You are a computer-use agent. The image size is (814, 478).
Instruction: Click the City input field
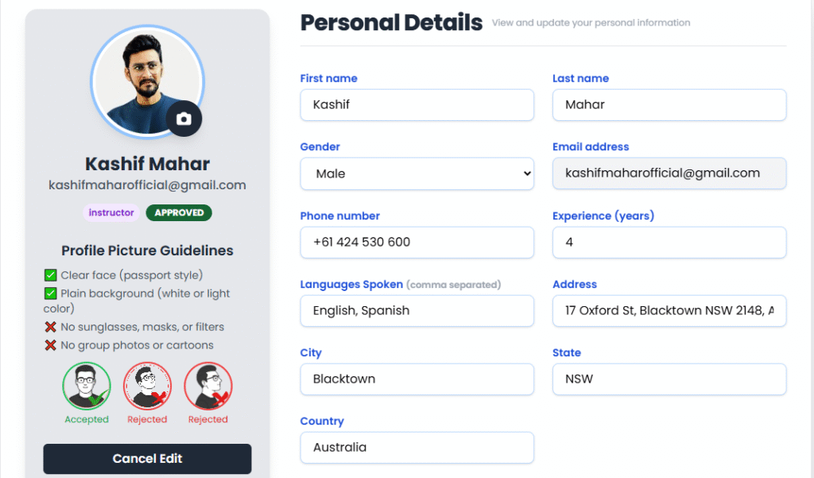pos(417,379)
